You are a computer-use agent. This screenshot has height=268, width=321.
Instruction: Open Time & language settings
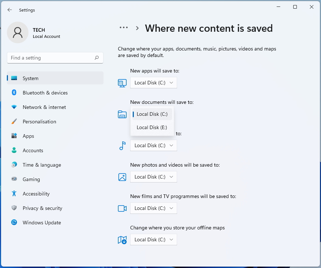(x=55, y=165)
